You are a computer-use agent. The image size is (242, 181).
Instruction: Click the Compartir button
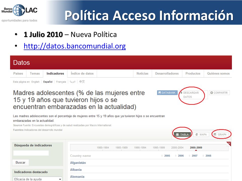click(219, 93)
